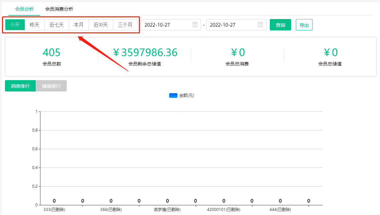The height and width of the screenshot is (215, 380).
Task: Switch to the 储值排行 ranking view
Action: click(51, 86)
